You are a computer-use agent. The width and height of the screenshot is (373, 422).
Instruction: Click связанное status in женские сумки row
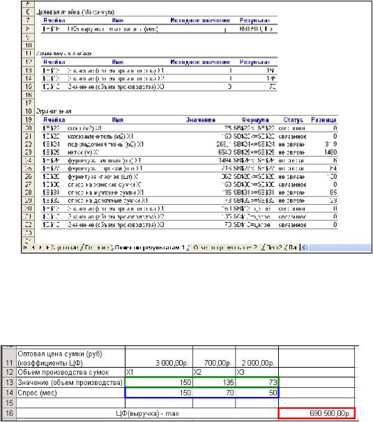pos(292,185)
